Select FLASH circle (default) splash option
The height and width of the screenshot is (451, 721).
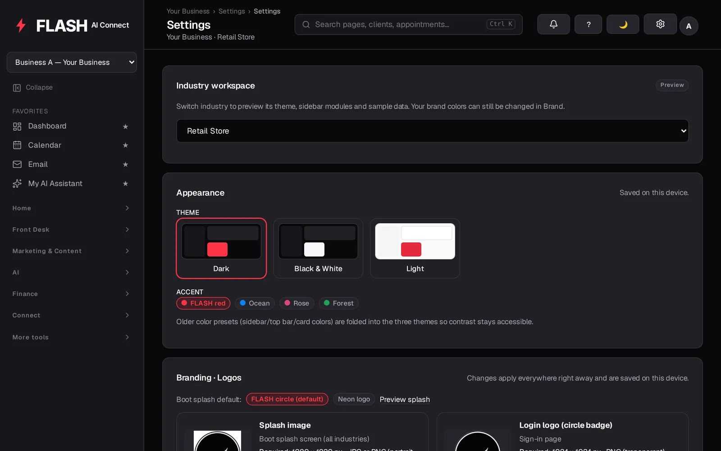pos(287,399)
